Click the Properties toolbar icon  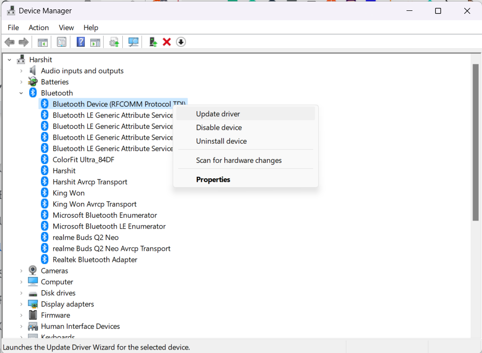tap(62, 42)
